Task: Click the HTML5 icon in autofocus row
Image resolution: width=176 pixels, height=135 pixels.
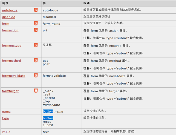Action: click(x=36, y=10)
